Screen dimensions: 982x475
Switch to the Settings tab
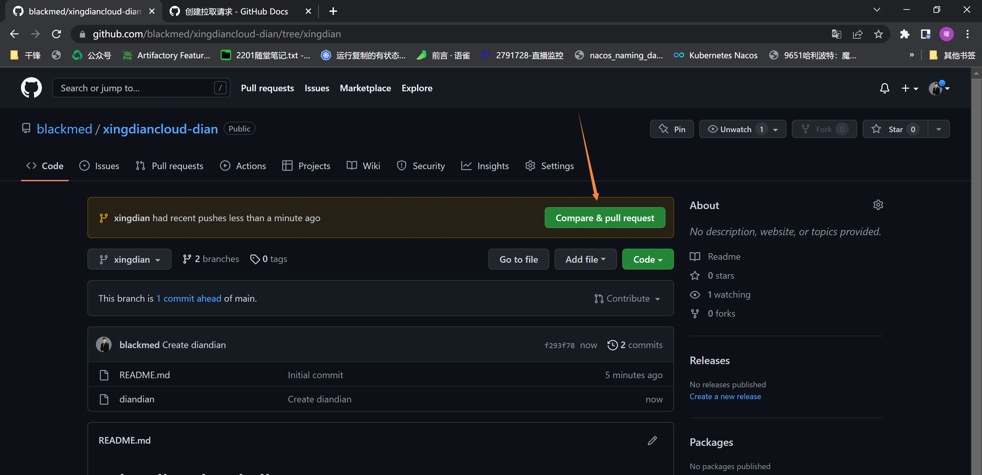549,166
